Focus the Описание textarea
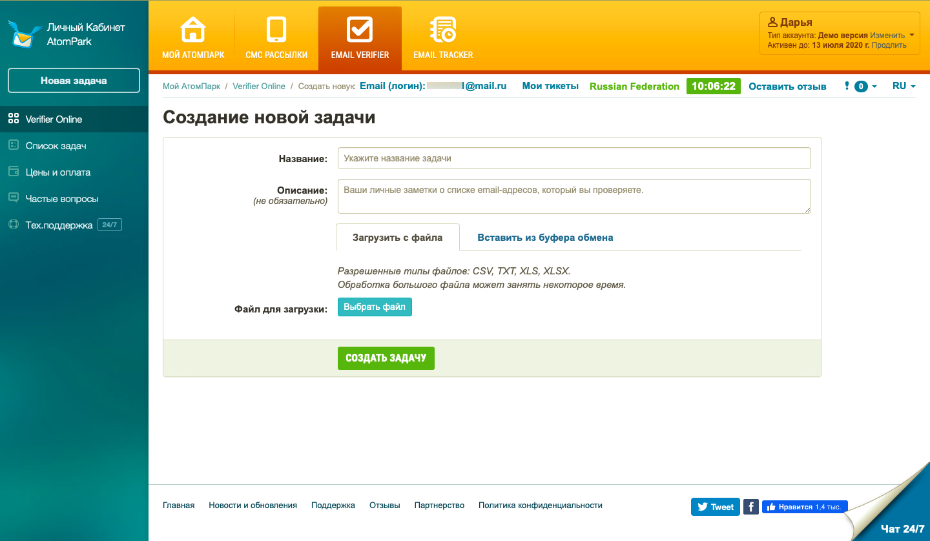Viewport: 930px width, 541px height. (x=574, y=196)
